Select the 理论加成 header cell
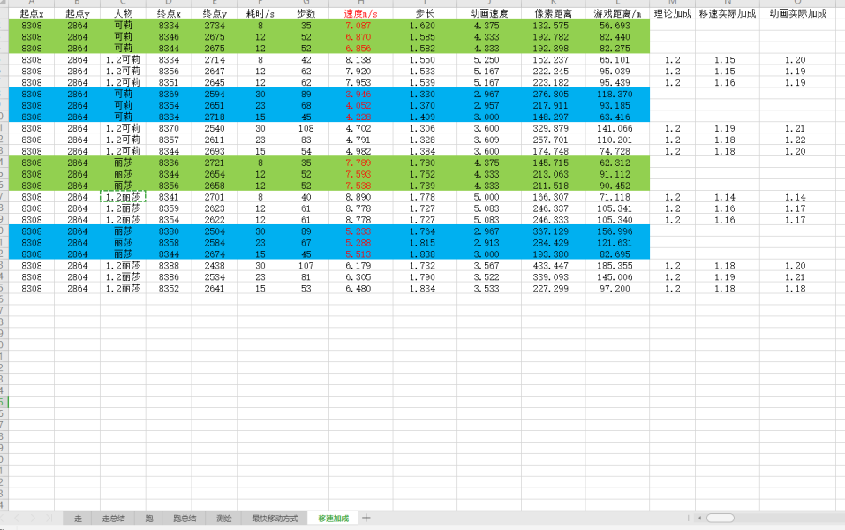The height and width of the screenshot is (530, 845). pyautogui.click(x=673, y=13)
